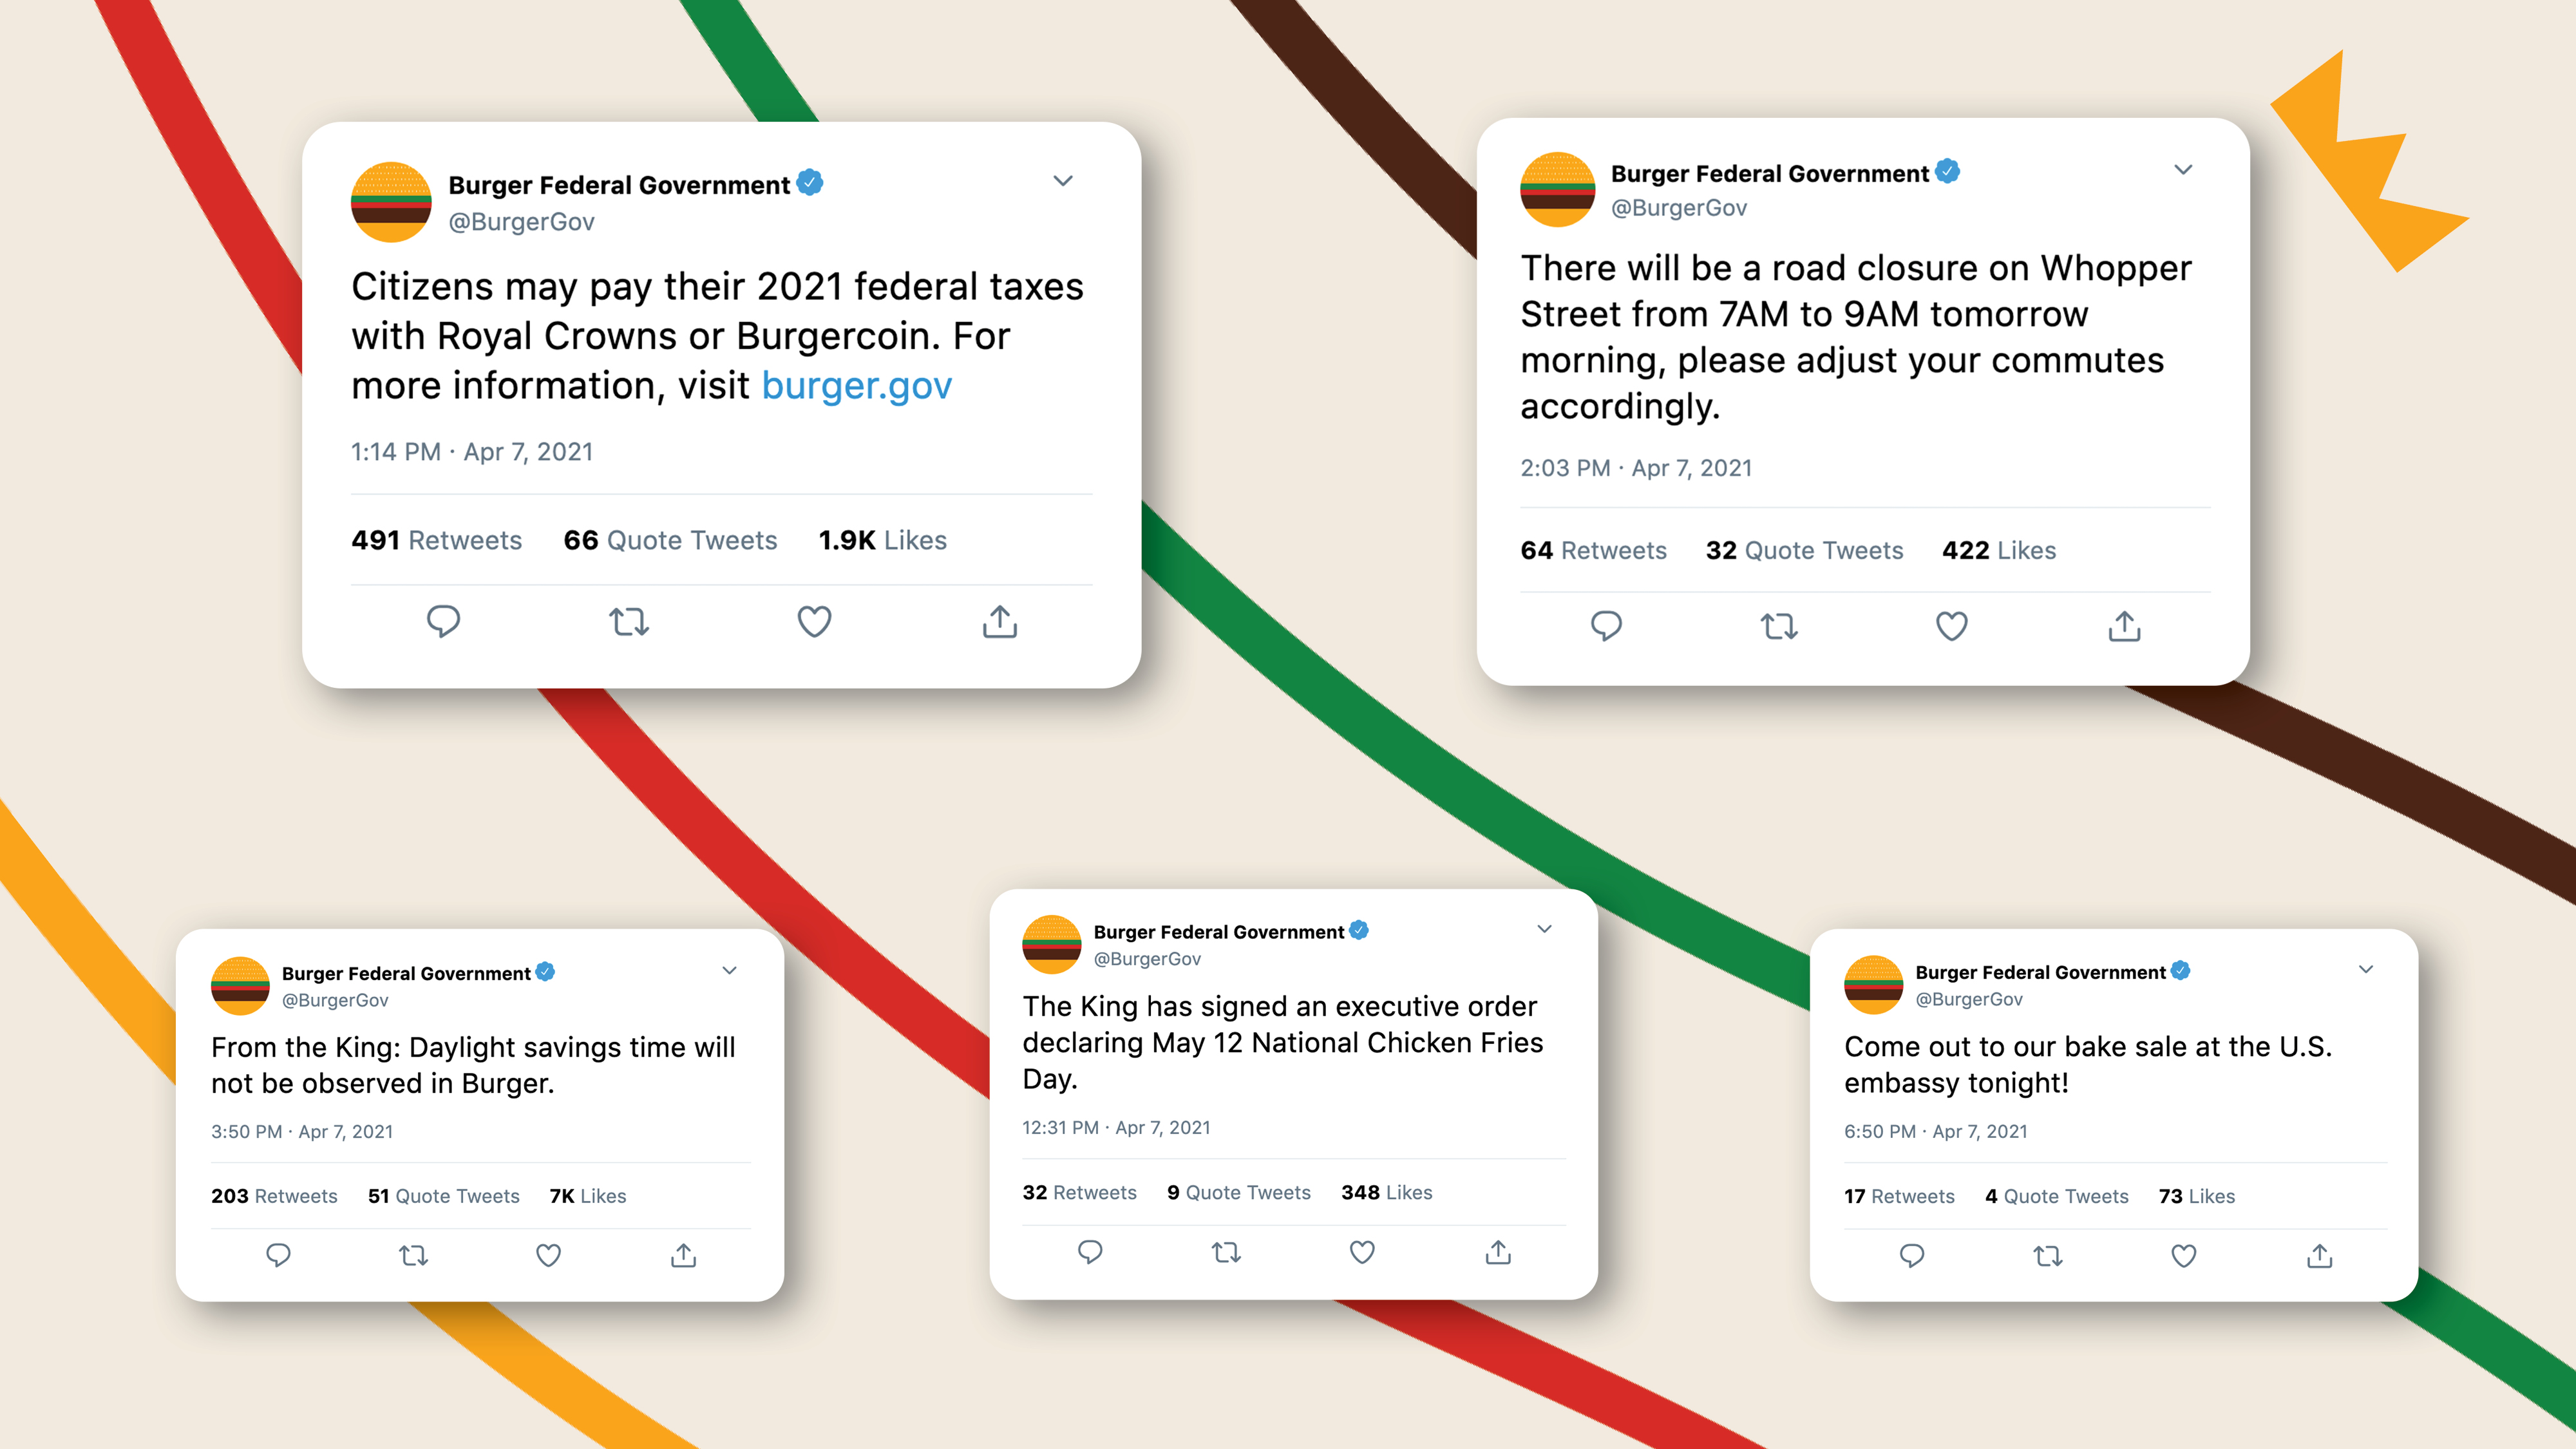Retweet the National Chicken Fries Day tweet
Image resolution: width=2576 pixels, height=1449 pixels.
[1226, 1252]
